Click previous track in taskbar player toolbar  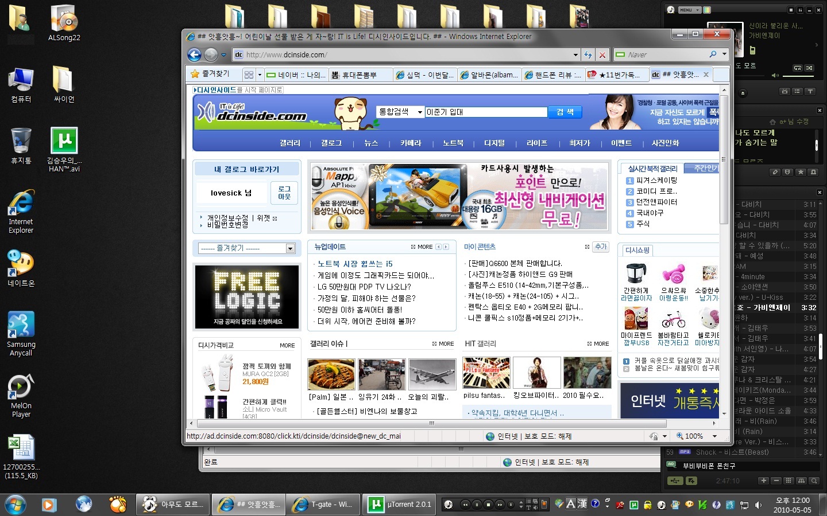465,505
